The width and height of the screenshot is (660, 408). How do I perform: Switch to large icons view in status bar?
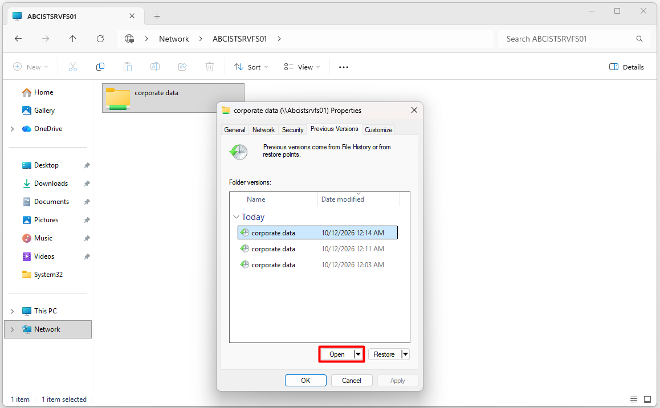click(647, 399)
